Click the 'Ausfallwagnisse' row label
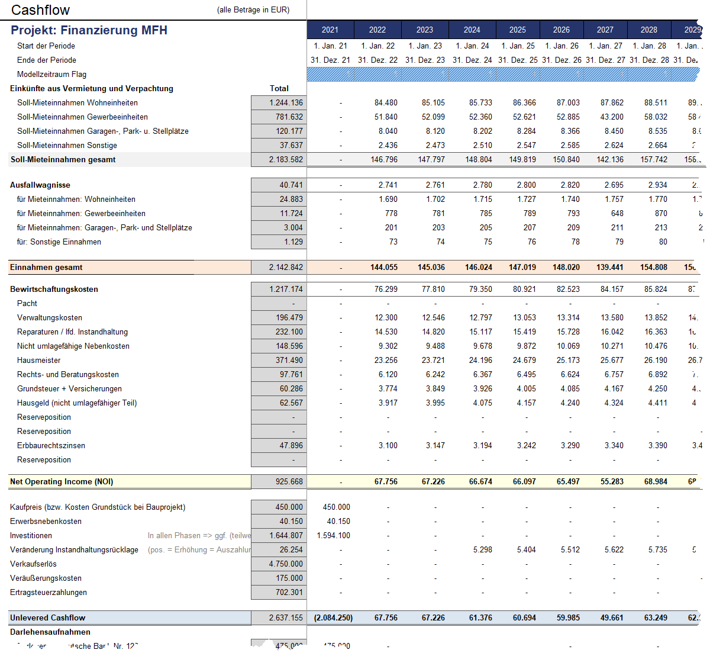This screenshot has width=710, height=656. 40,185
